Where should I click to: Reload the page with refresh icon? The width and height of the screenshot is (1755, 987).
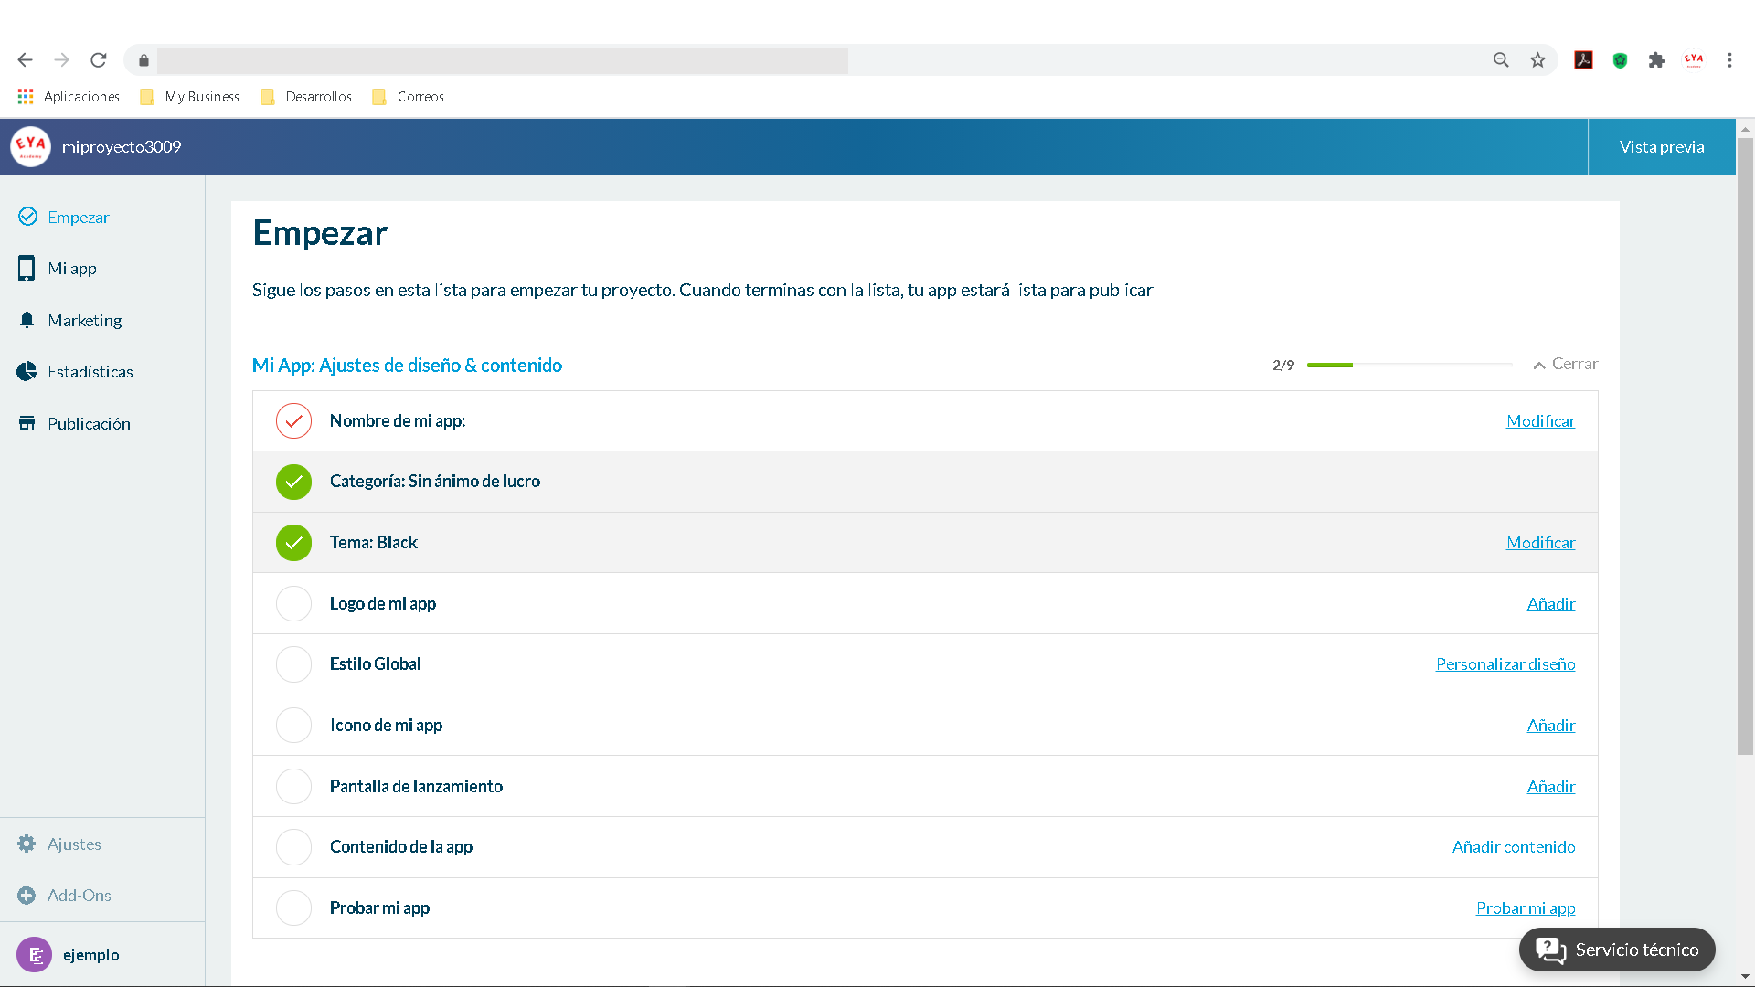(x=99, y=60)
